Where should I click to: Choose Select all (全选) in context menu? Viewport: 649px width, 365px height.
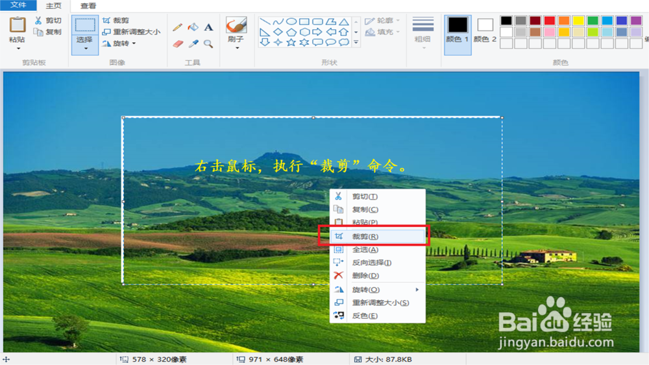point(378,250)
